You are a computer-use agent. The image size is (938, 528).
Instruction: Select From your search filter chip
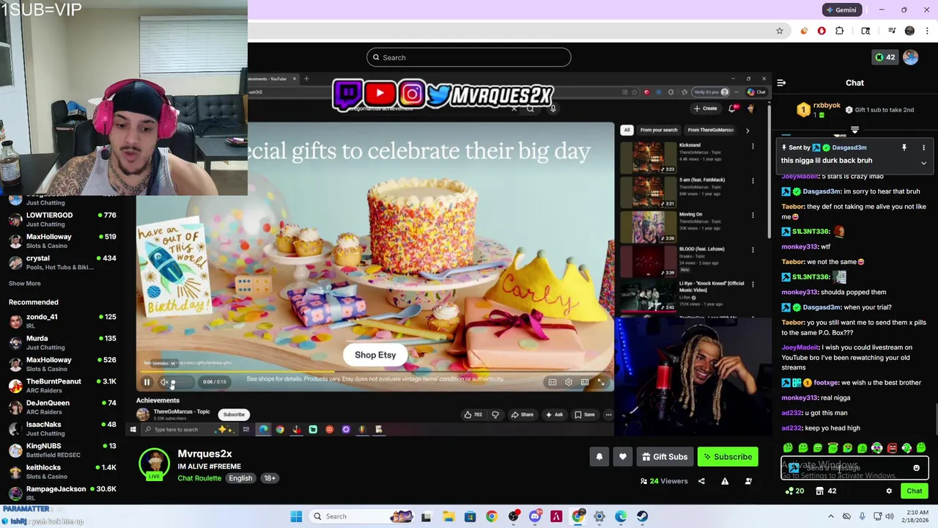pos(659,130)
